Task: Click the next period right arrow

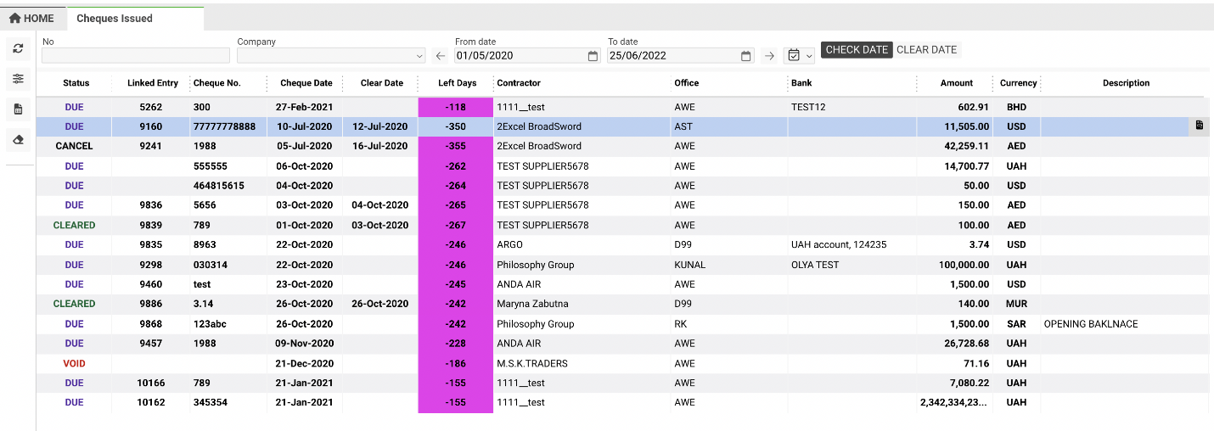Action: coord(769,56)
